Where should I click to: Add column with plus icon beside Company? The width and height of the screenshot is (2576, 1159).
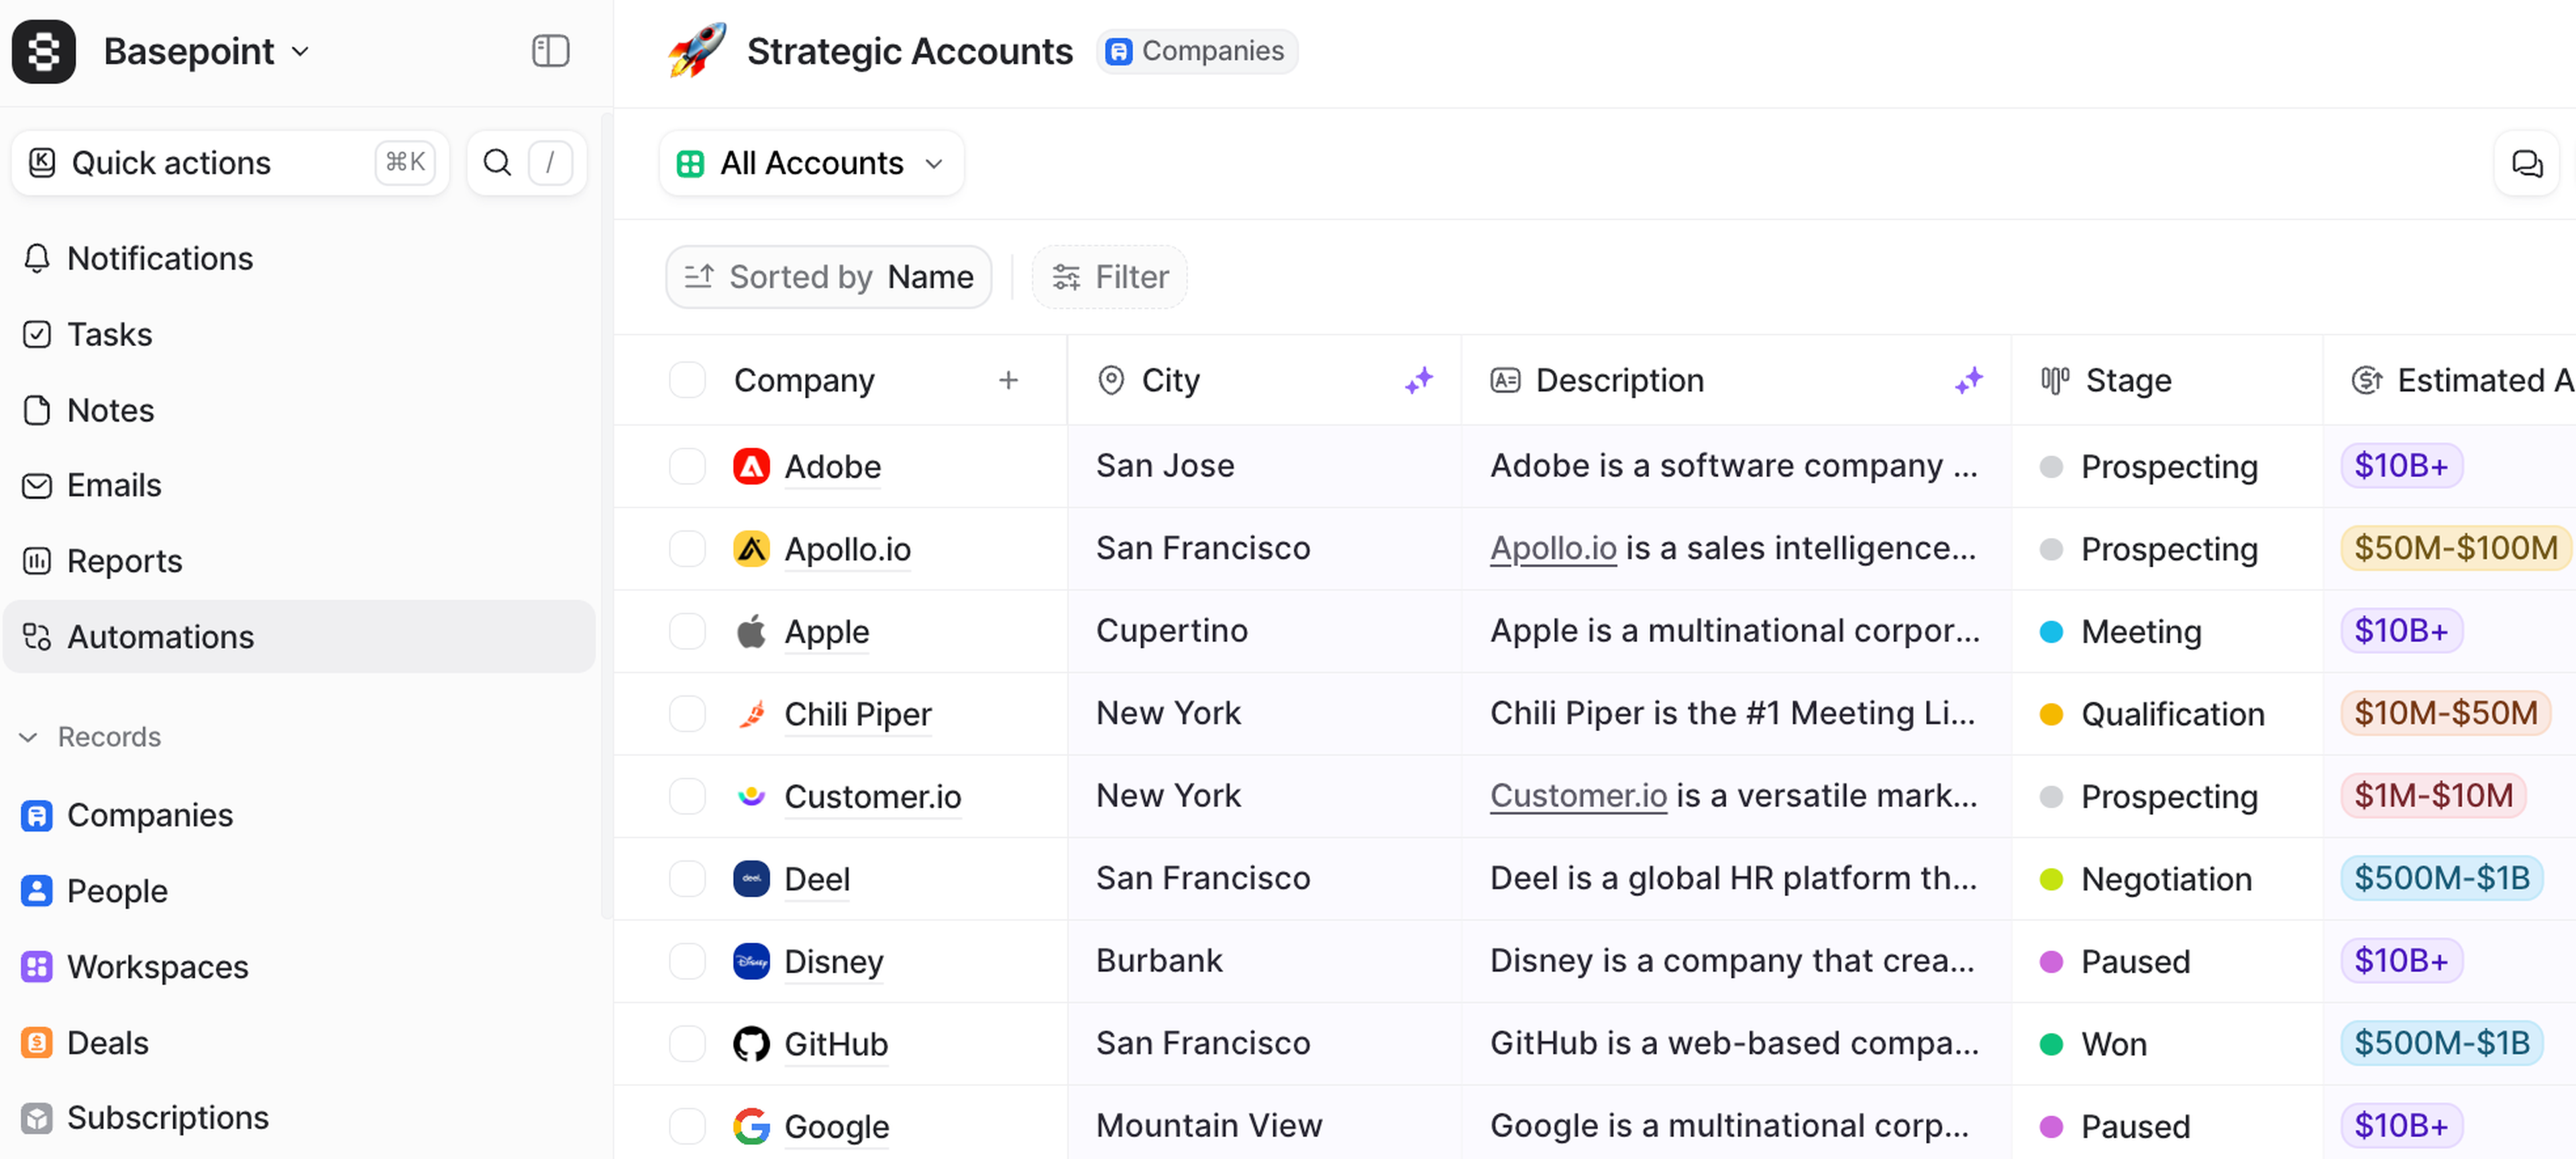[1008, 380]
